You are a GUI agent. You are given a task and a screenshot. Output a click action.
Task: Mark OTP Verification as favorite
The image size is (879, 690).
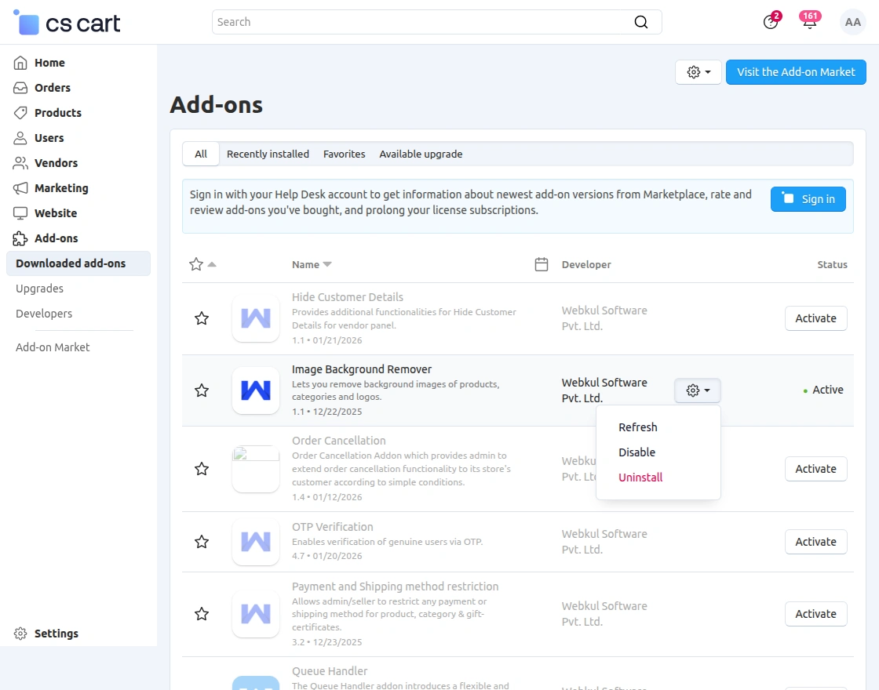click(x=201, y=542)
